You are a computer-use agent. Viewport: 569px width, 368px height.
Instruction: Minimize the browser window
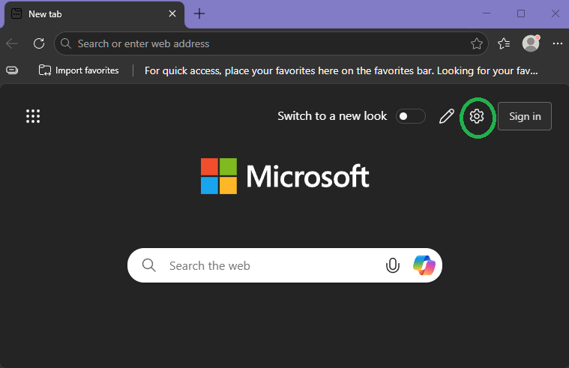point(487,13)
